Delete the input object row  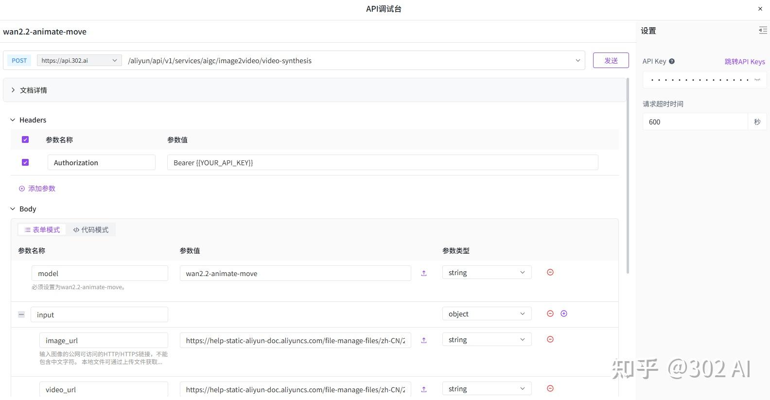click(x=550, y=314)
